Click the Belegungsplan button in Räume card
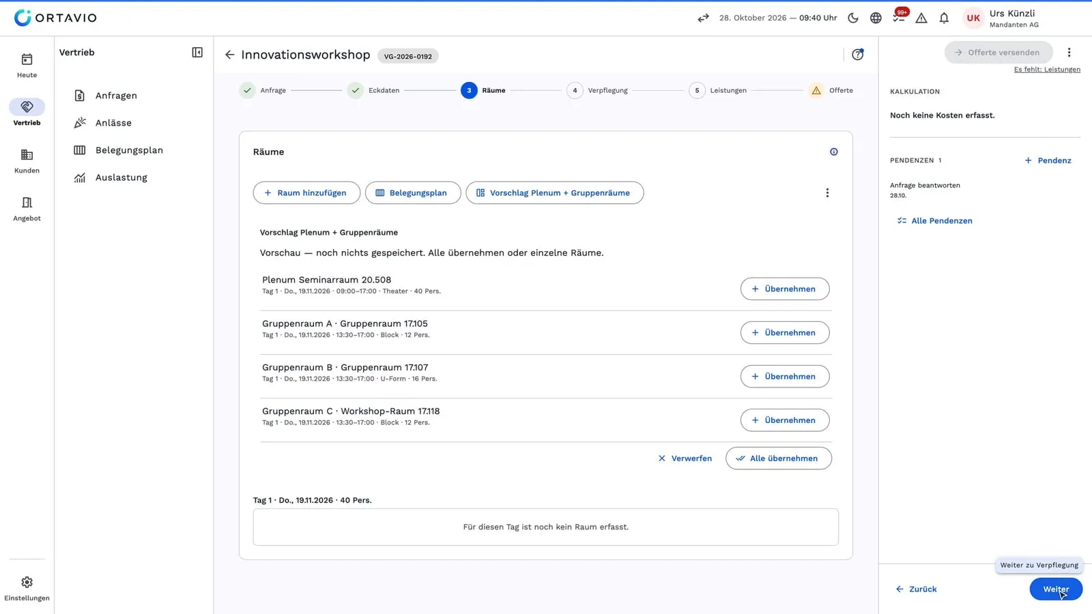 pos(413,193)
